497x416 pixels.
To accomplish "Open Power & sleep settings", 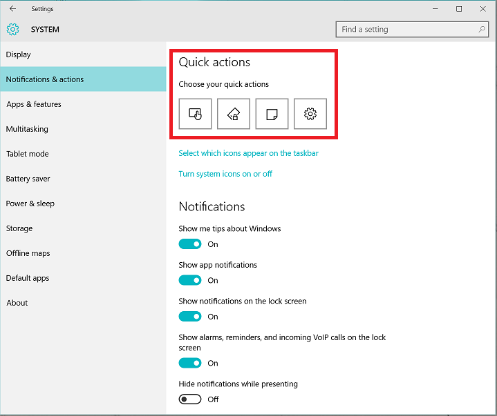I will (83, 204).
